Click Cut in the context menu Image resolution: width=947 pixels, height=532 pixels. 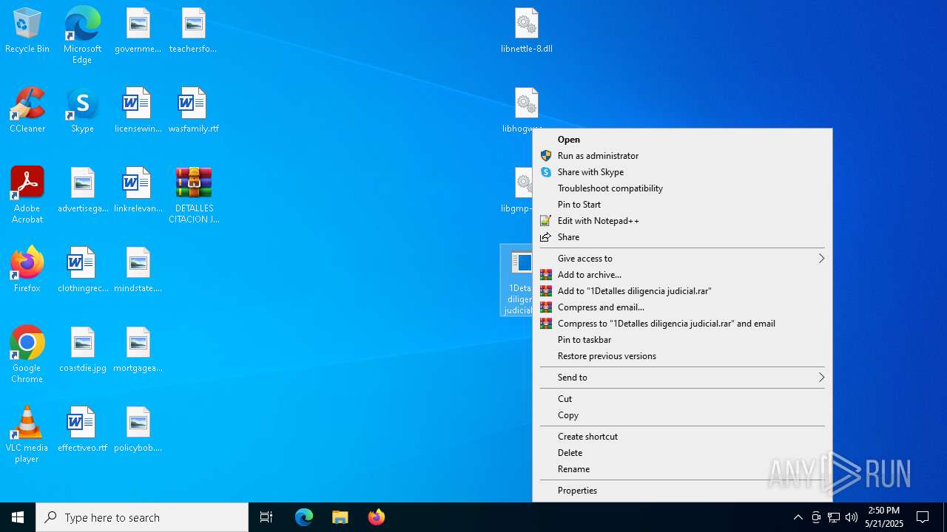coord(682,399)
